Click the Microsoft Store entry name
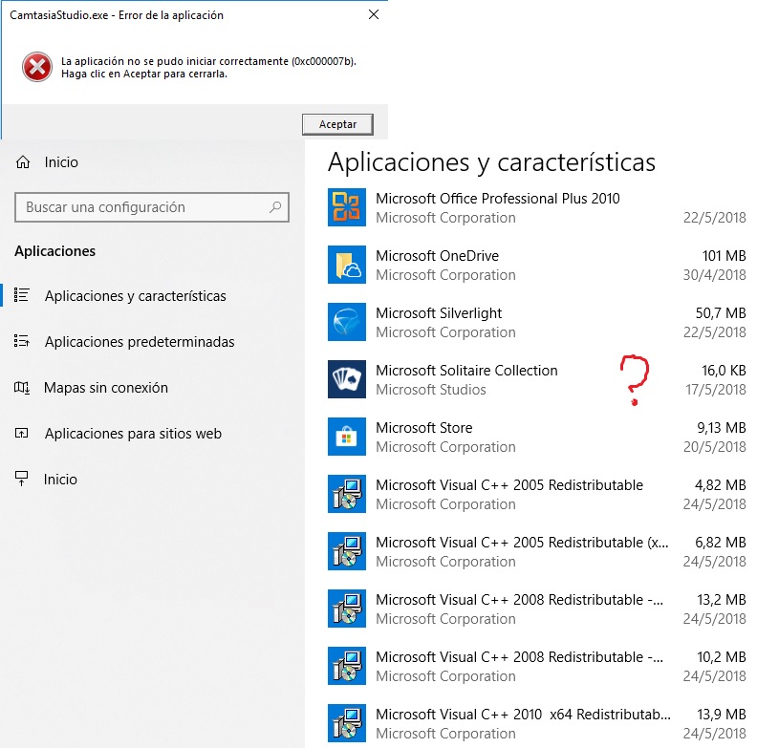Viewport: 757px width, 748px height. (x=423, y=428)
